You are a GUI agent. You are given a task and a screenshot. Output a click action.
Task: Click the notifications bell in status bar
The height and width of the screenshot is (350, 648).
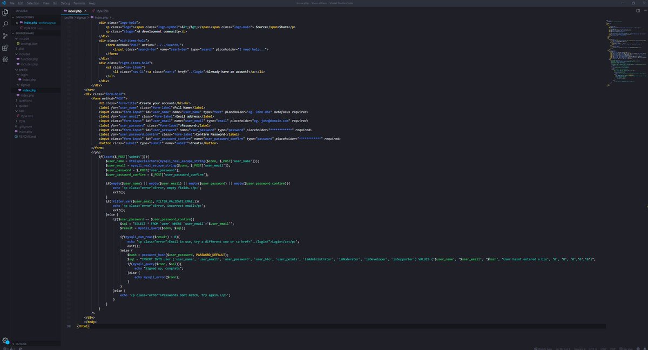644,348
